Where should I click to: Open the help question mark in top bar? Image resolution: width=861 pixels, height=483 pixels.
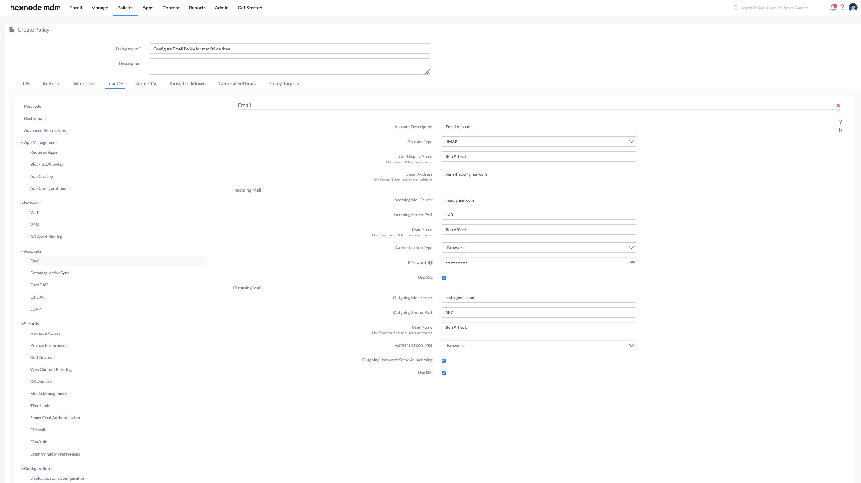click(842, 7)
